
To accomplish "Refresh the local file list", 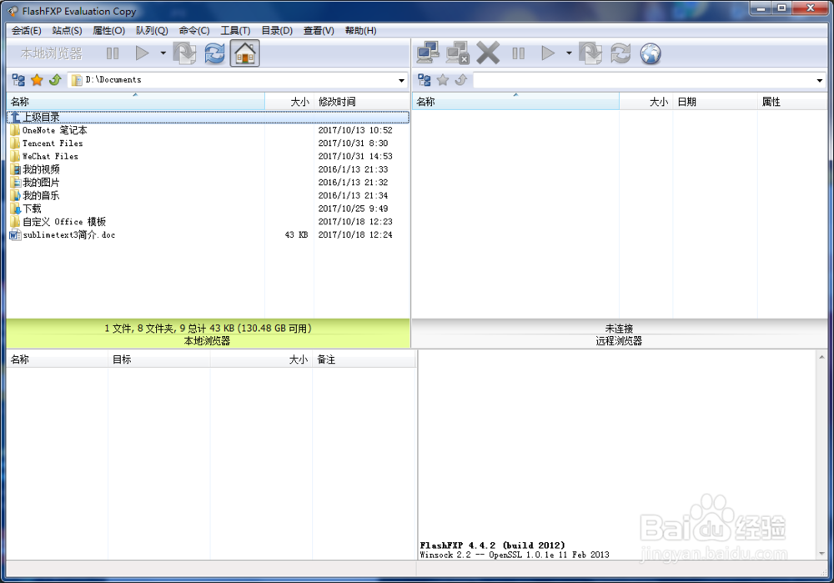I will [215, 53].
